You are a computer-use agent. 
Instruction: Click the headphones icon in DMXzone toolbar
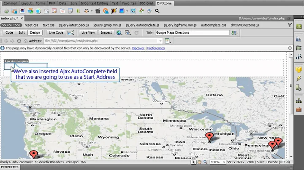87,11
